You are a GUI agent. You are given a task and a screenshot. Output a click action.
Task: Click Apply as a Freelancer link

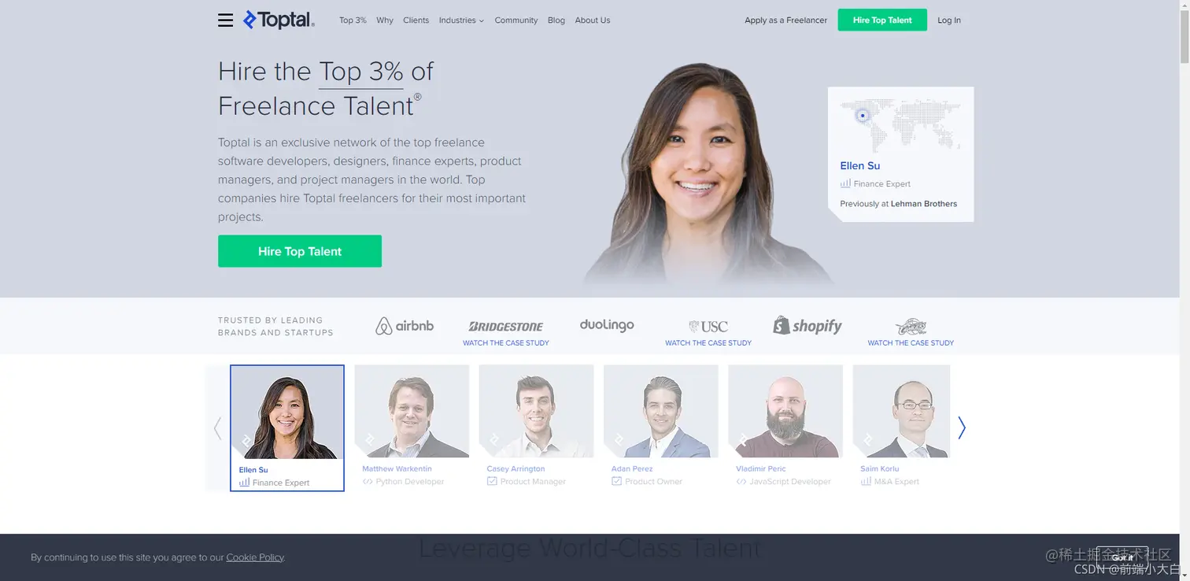coord(785,20)
